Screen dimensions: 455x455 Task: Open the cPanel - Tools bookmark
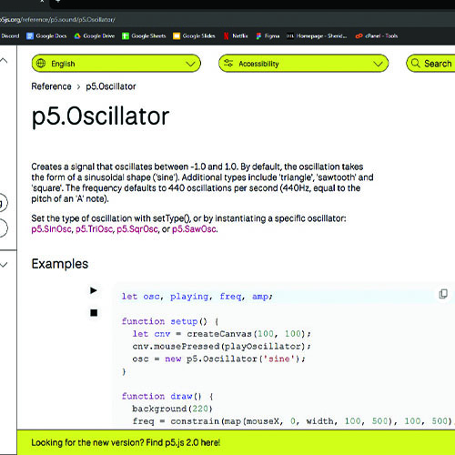pos(377,36)
